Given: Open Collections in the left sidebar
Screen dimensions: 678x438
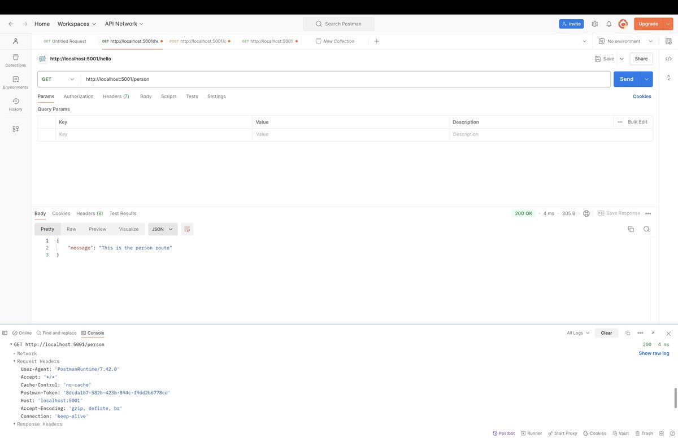Looking at the screenshot, I should pos(15,59).
